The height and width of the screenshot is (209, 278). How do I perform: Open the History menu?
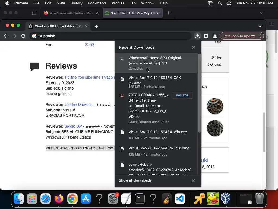[x=76, y=3]
